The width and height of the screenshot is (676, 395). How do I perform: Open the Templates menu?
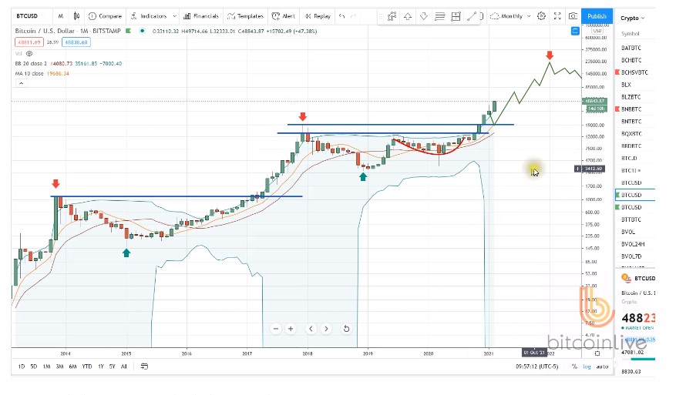pos(246,16)
